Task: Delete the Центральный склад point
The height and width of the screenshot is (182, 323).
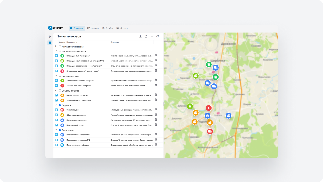Action: [x=156, y=125]
